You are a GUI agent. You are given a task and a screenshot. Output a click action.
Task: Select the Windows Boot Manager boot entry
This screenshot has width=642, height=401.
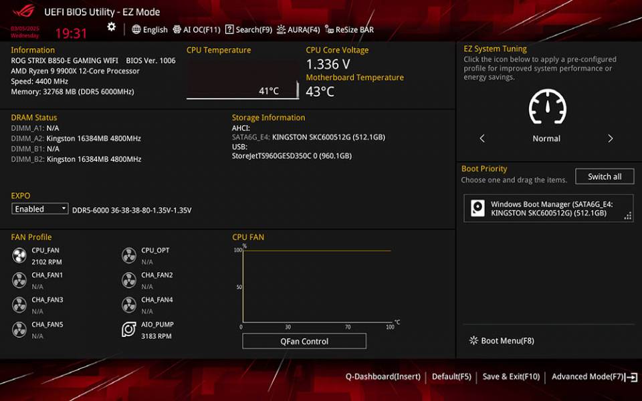click(x=548, y=209)
